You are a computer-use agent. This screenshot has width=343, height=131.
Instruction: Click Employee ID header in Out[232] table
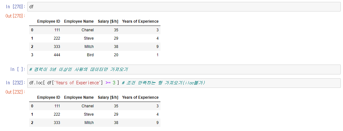49,97
